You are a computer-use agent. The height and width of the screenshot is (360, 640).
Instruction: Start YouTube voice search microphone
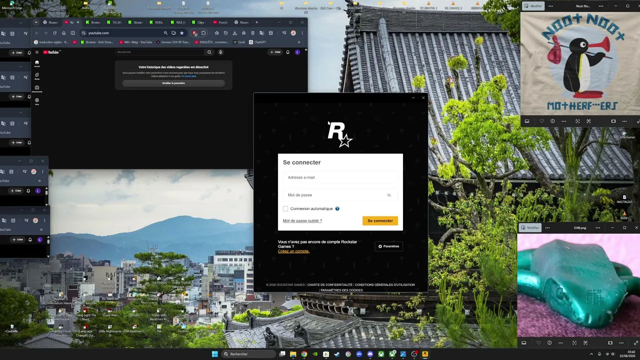(x=220, y=52)
